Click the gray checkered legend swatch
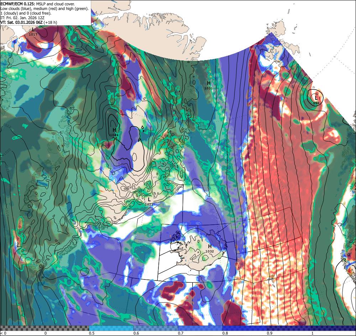 click(44, 328)
